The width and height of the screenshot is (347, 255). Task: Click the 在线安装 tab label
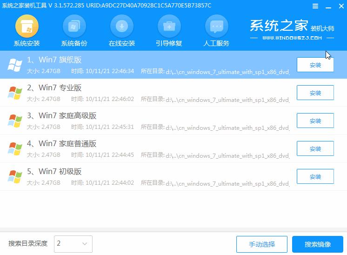(x=122, y=43)
